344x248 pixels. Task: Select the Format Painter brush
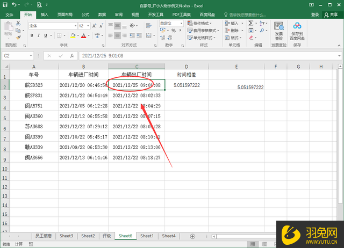tap(18, 38)
